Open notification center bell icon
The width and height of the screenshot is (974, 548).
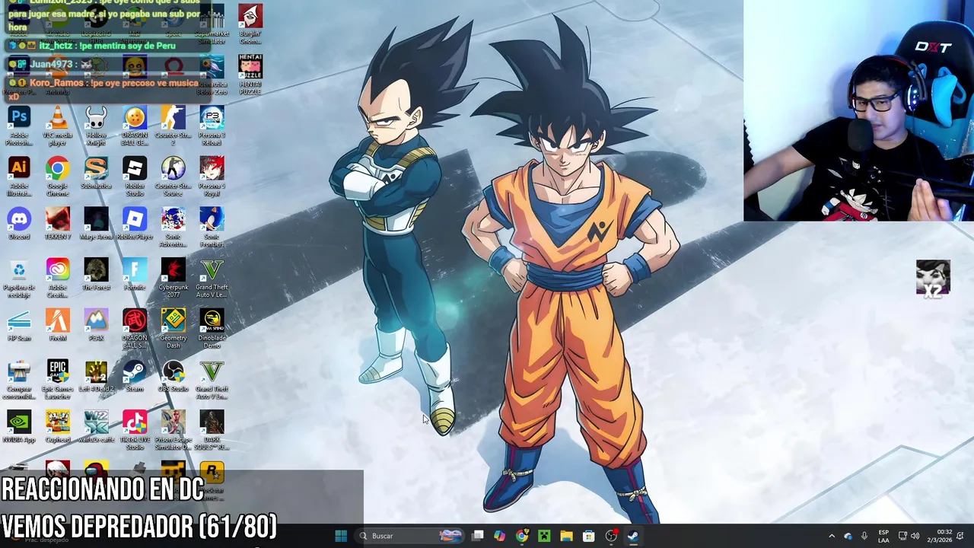[x=960, y=536]
